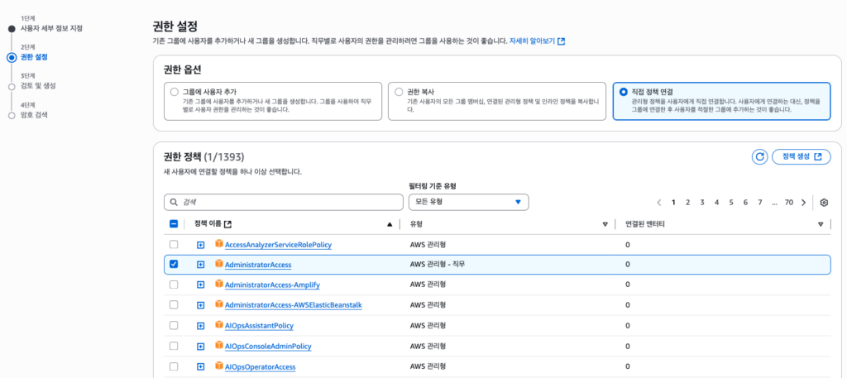Image resolution: width=847 pixels, height=378 pixels.
Task: Expand the AdministratorAccess-Amplify policy row
Action: point(200,285)
